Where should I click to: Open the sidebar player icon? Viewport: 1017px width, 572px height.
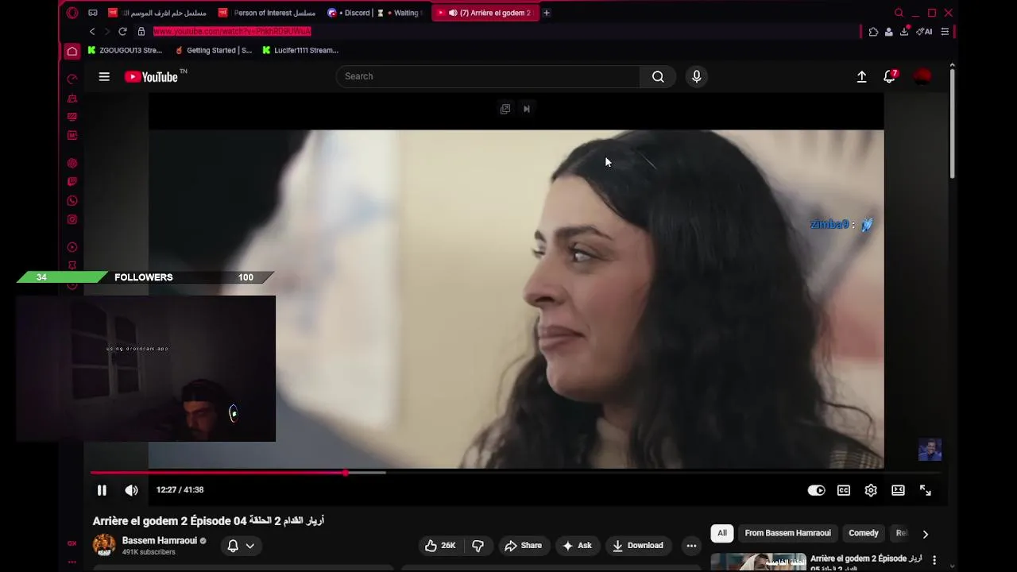[72, 247]
